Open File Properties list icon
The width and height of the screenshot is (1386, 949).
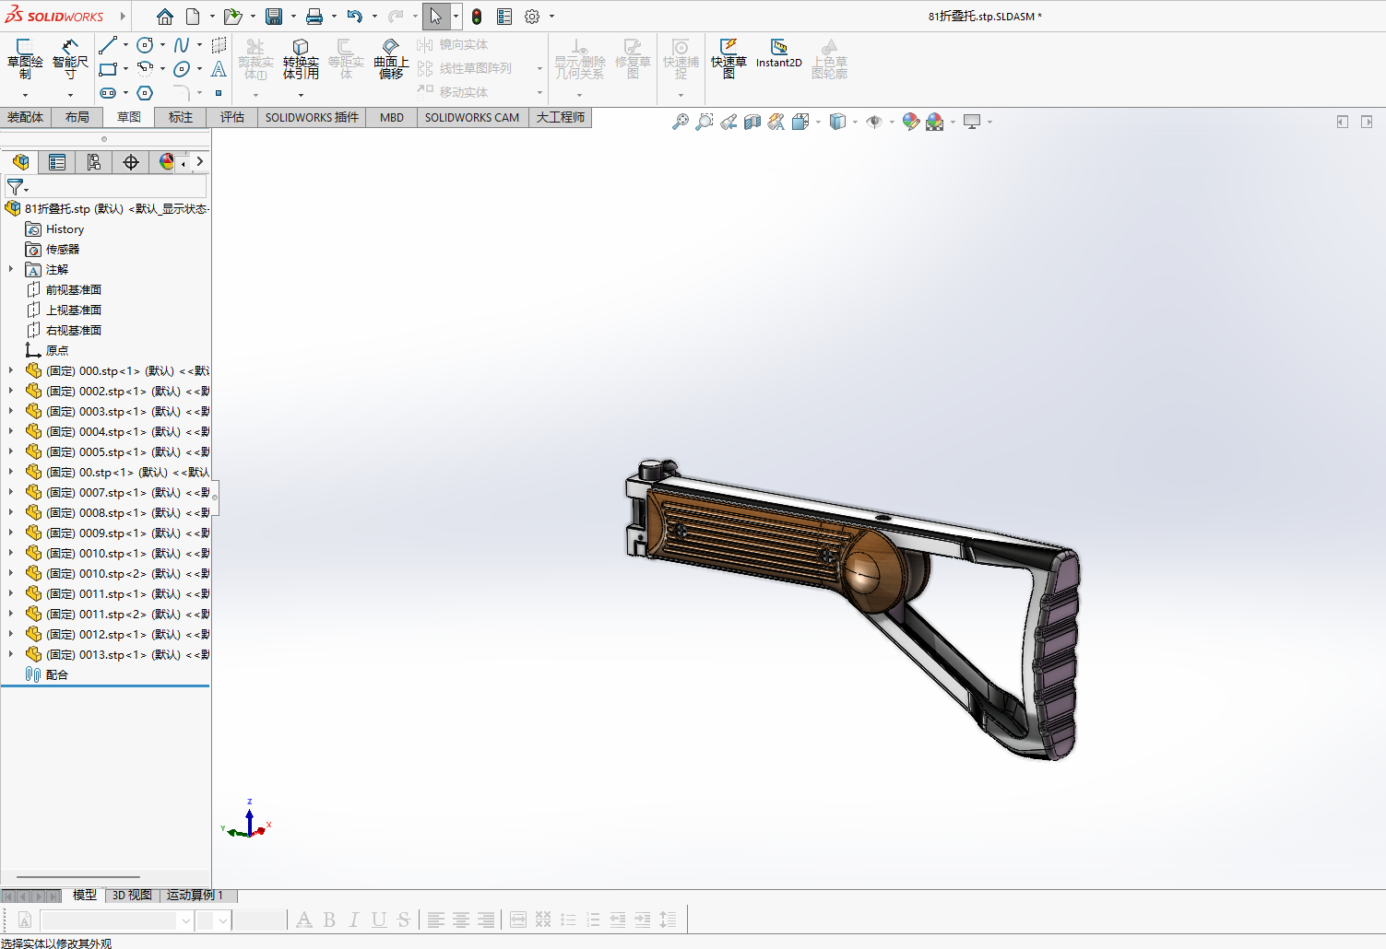click(504, 17)
